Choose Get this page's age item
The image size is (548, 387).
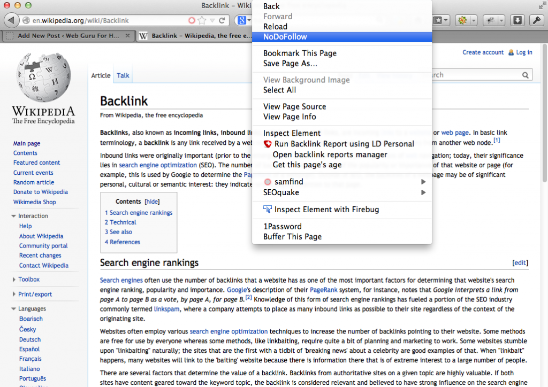(x=342, y=165)
